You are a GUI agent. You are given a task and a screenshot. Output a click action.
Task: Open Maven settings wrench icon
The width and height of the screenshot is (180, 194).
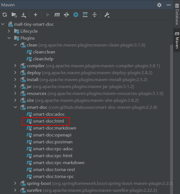107,15
